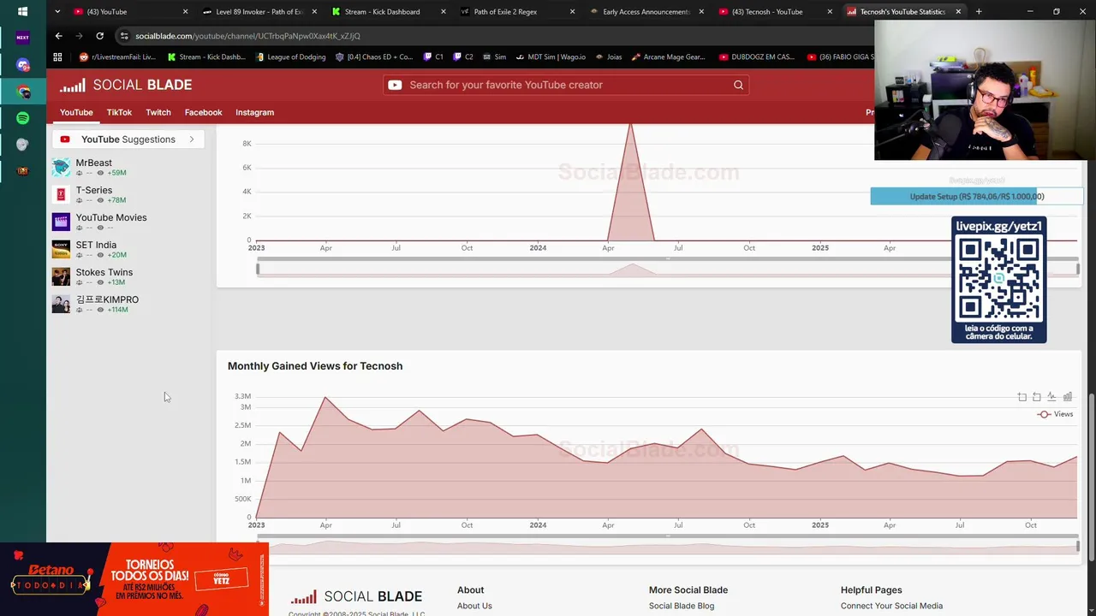The width and height of the screenshot is (1096, 616).
Task: Close the Stream - Kick Dashboard tab
Action: pyautogui.click(x=443, y=12)
